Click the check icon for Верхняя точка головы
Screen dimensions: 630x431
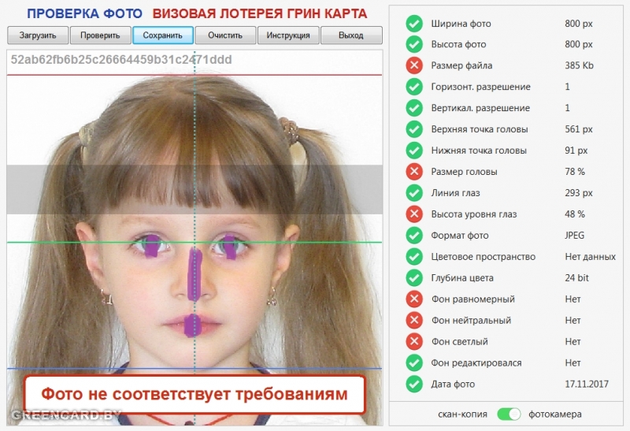click(414, 129)
